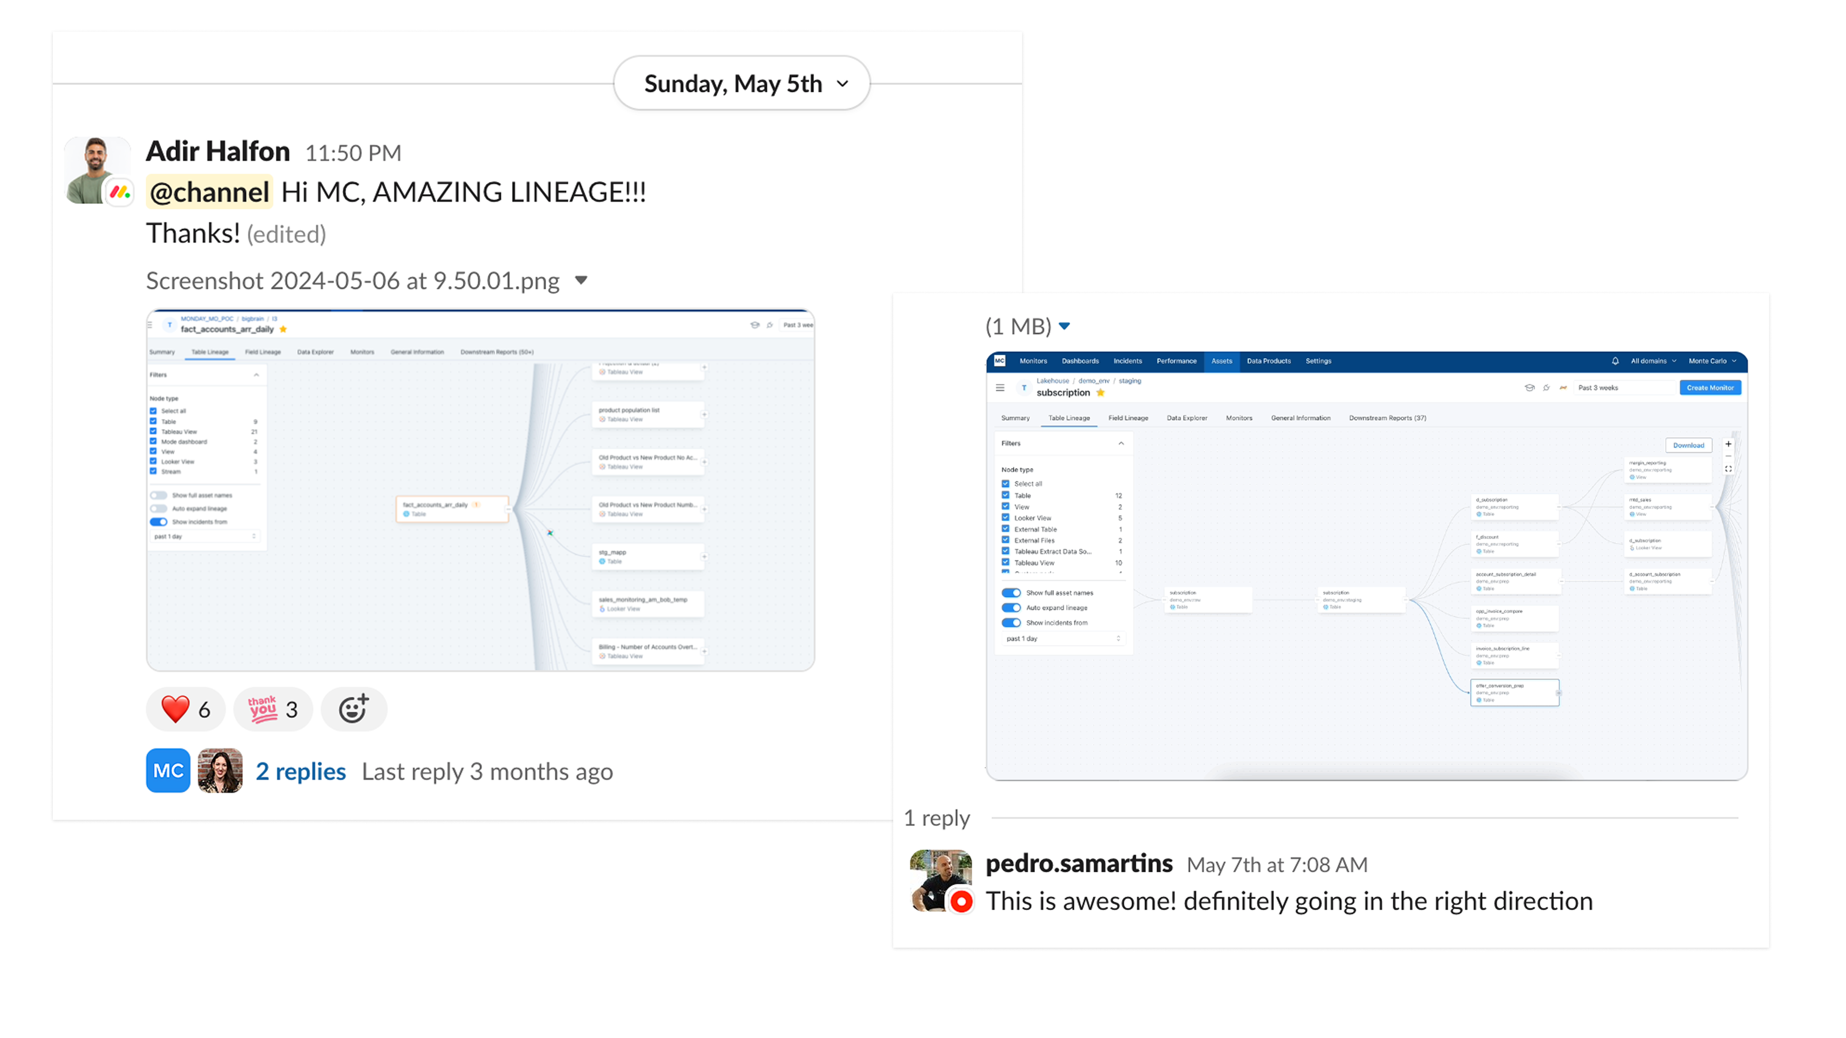Image resolution: width=1846 pixels, height=1038 pixels.
Task: Toggle the 'External Files' checkbox
Action: coord(1005,540)
